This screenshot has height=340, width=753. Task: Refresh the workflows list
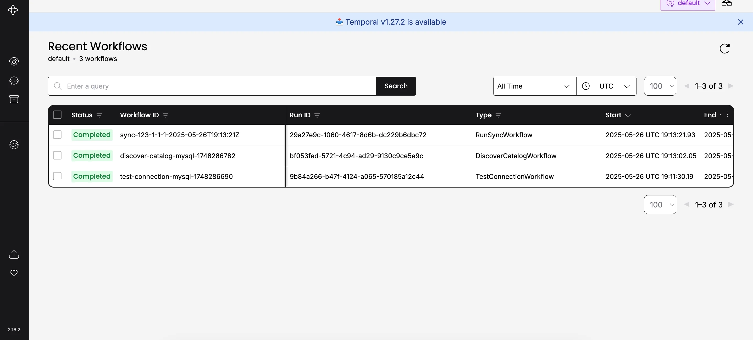724,48
